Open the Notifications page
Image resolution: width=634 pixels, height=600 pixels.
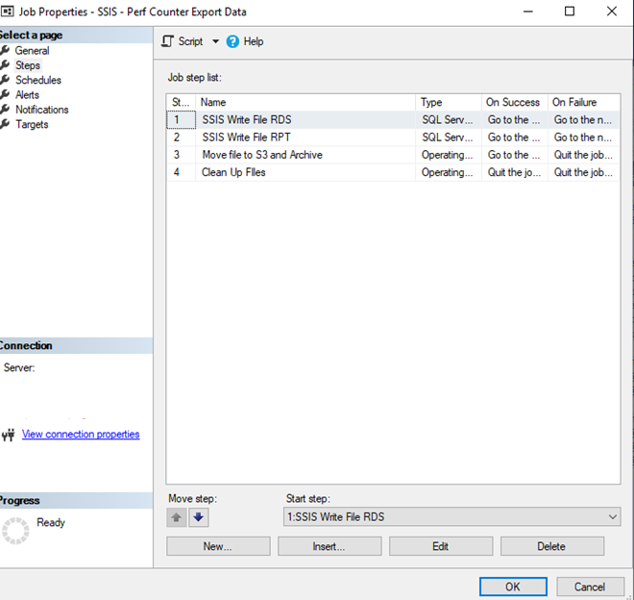click(x=41, y=110)
